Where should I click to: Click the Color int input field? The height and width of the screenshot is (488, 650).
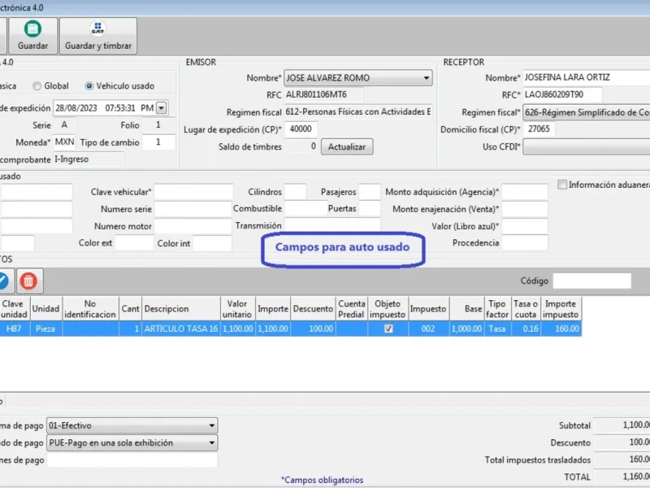pyautogui.click(x=212, y=243)
